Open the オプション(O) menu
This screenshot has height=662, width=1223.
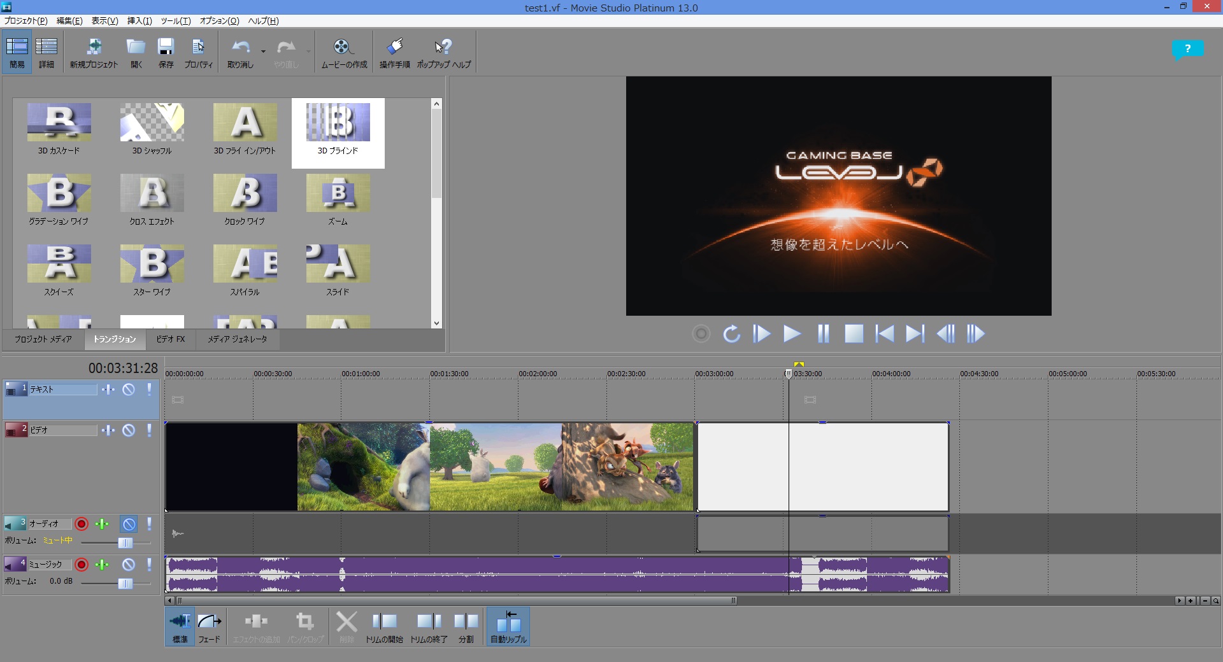tap(220, 20)
